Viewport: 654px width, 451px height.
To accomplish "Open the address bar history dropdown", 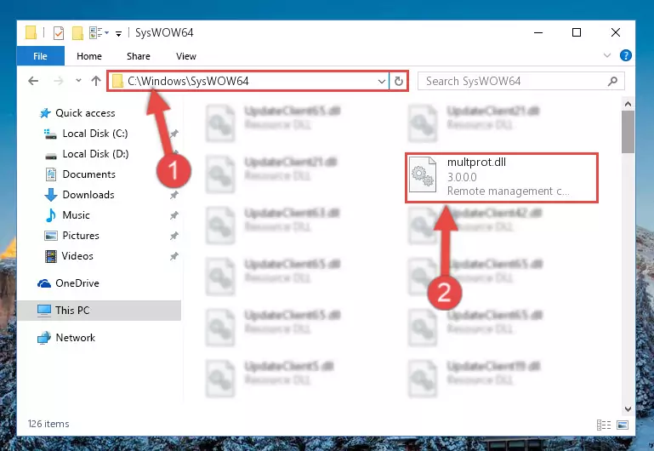I will pos(381,81).
